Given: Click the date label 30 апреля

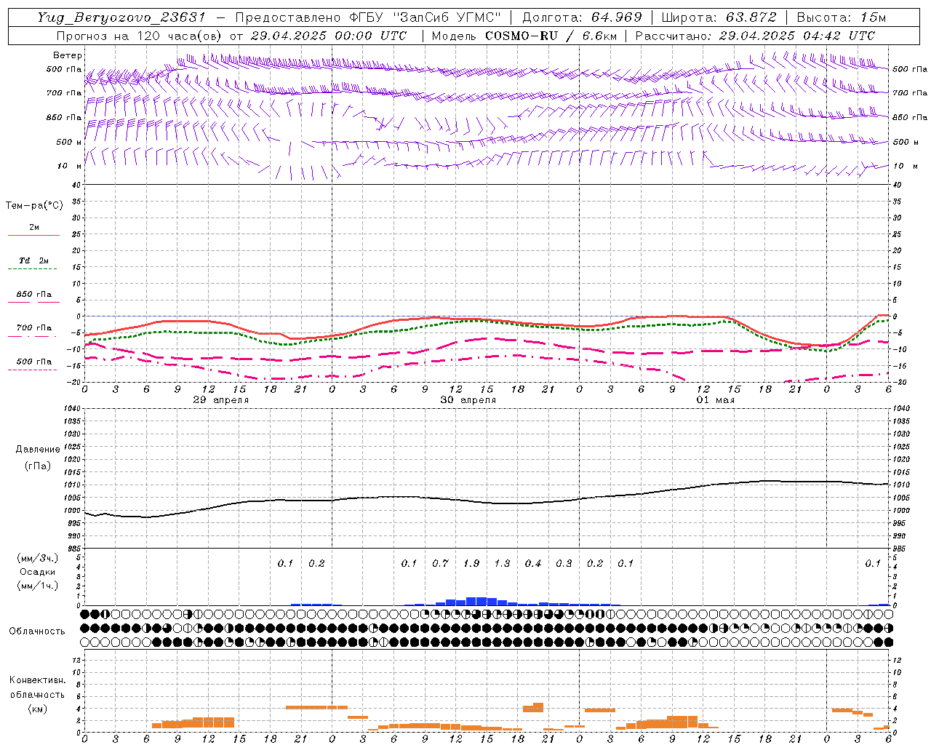Looking at the screenshot, I should click(468, 400).
